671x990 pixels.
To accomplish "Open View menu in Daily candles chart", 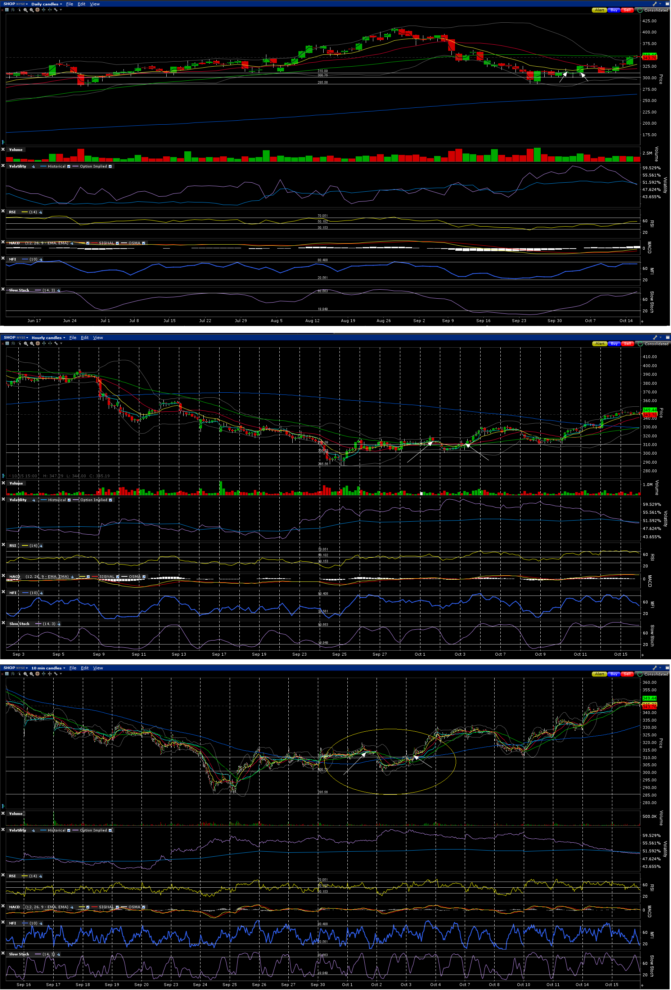I will 95,4.
